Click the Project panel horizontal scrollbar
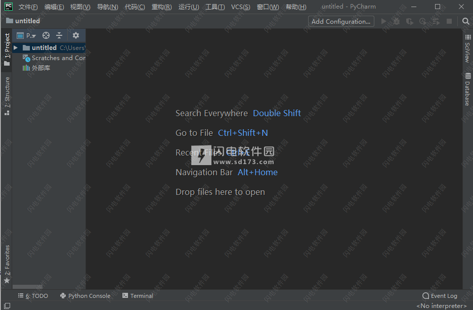The image size is (473, 310). coord(27,287)
